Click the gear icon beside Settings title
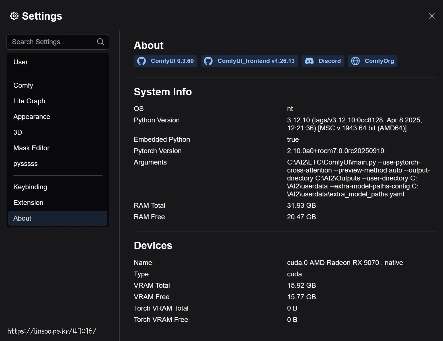 tap(14, 16)
